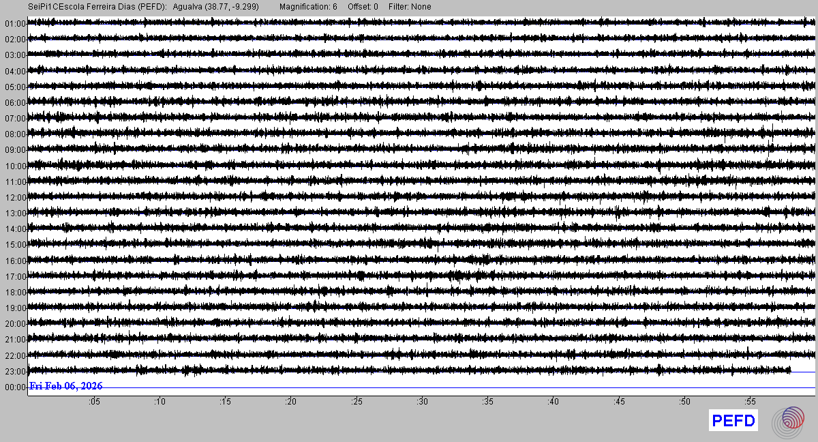
Task: Click the flat end of 23:00 trace
Action: pos(803,372)
